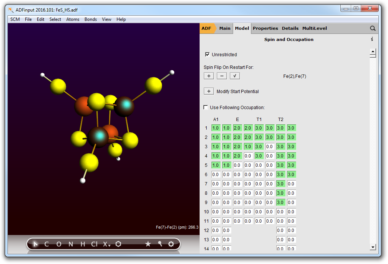Screen dimensions: 388x264
Task: Pick the Nitrogen atom tool
Action: (x=71, y=244)
